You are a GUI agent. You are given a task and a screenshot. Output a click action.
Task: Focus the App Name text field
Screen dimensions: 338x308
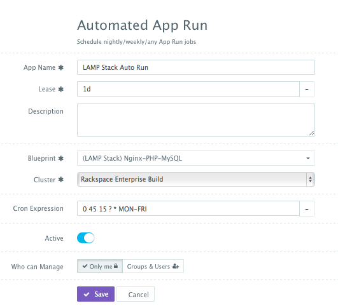[196, 67]
